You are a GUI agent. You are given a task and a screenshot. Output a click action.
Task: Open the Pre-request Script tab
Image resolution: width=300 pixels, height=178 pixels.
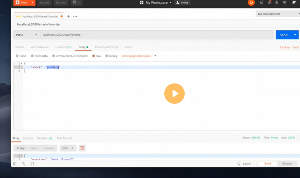(x=106, y=47)
